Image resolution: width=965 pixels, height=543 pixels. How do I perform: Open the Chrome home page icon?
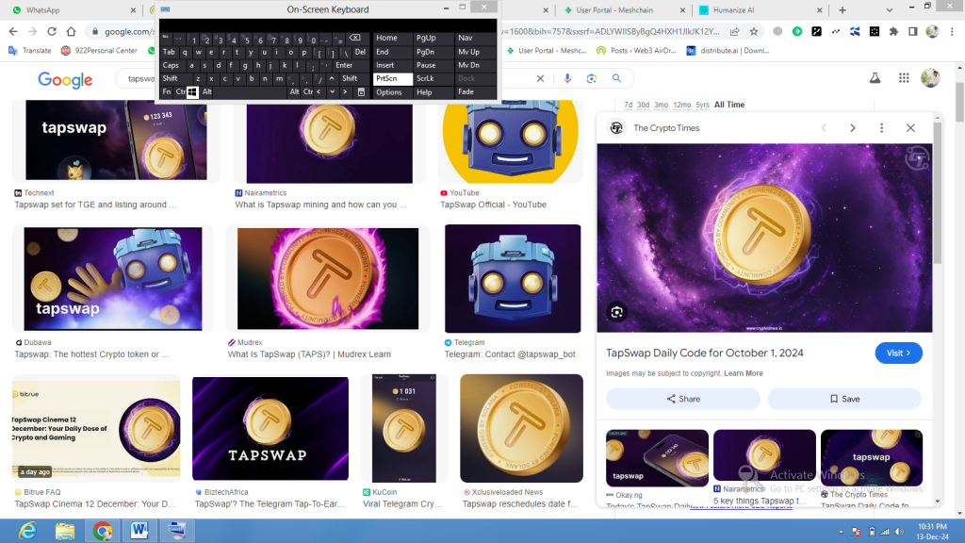point(72,31)
